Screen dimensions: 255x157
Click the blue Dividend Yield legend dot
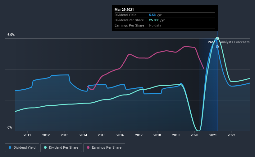click(x=10, y=147)
